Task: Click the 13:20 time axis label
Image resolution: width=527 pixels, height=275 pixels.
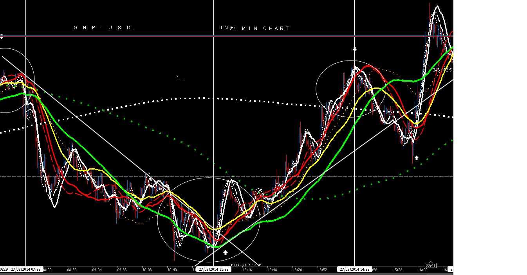Action: (297, 270)
